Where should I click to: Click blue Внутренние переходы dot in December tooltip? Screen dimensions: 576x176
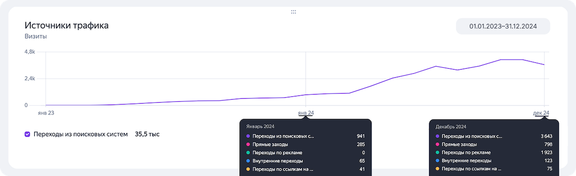point(437,161)
